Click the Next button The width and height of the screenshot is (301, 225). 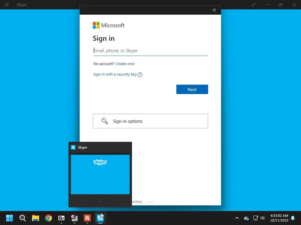pyautogui.click(x=192, y=89)
